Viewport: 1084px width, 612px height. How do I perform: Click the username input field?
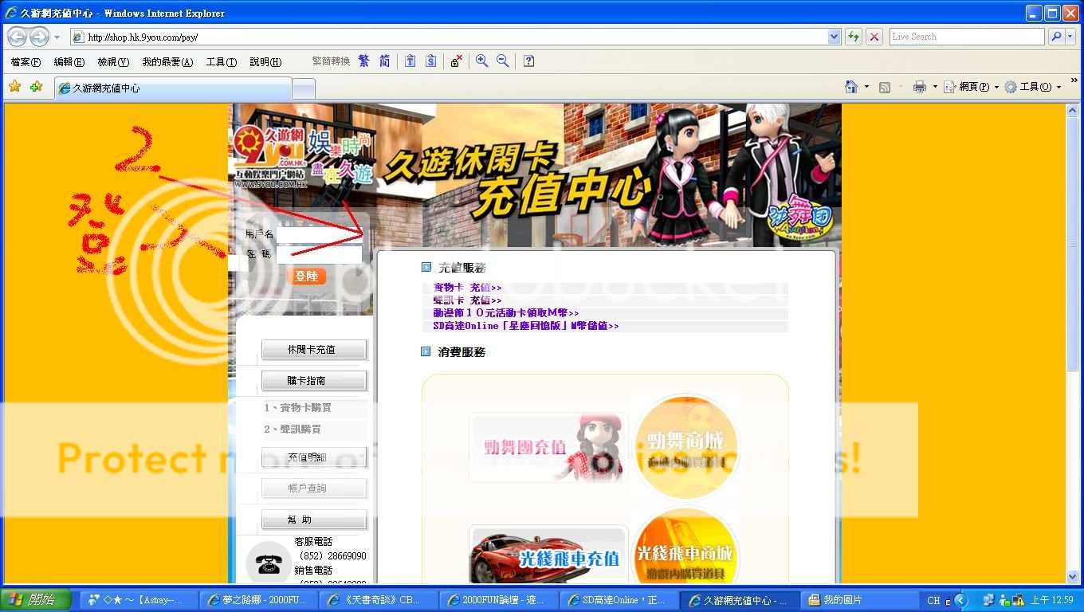[x=319, y=234]
